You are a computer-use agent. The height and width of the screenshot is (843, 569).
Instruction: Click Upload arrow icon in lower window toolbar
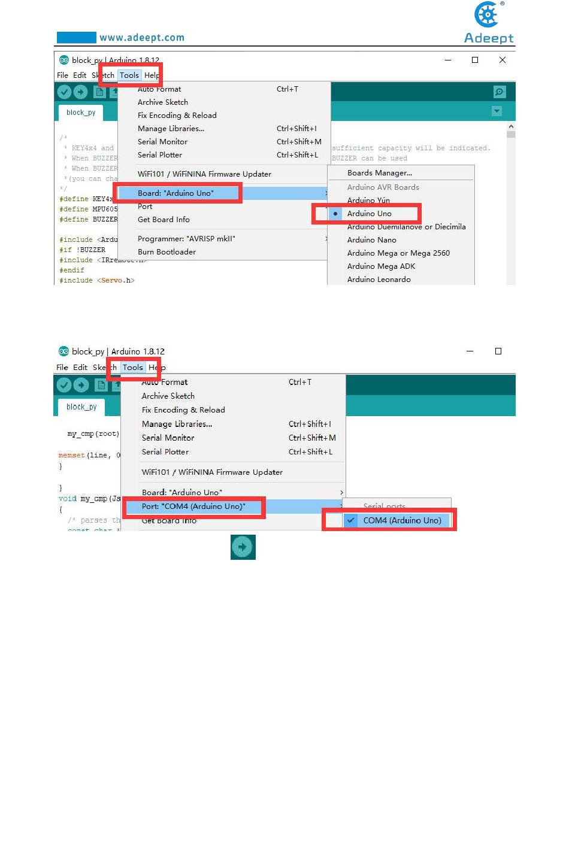tap(81, 385)
